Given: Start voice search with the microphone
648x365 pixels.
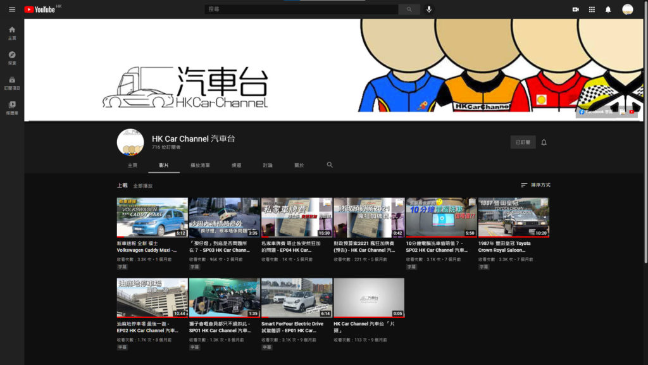Looking at the screenshot, I should pyautogui.click(x=429, y=9).
